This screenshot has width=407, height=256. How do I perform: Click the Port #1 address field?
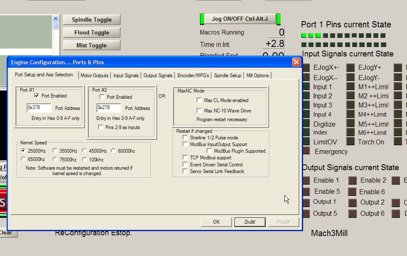[39, 108]
